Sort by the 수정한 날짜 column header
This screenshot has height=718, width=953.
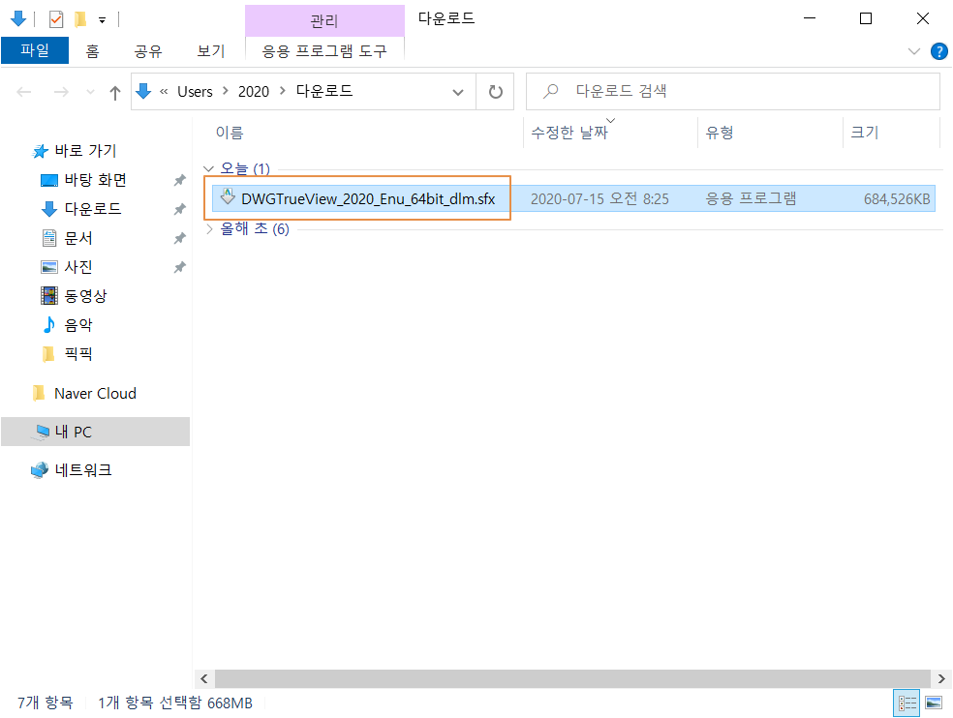point(569,133)
